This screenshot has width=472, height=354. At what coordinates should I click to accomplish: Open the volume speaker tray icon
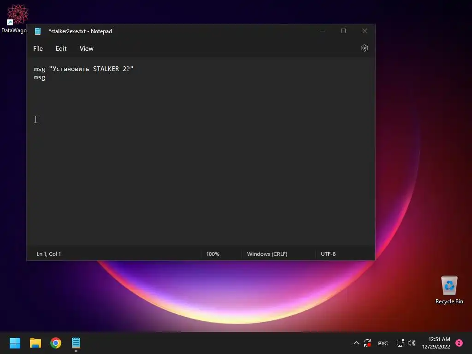[x=412, y=343]
